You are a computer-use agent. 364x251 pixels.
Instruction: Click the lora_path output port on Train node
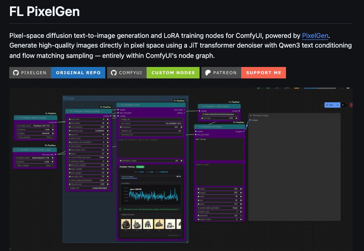click(184, 110)
